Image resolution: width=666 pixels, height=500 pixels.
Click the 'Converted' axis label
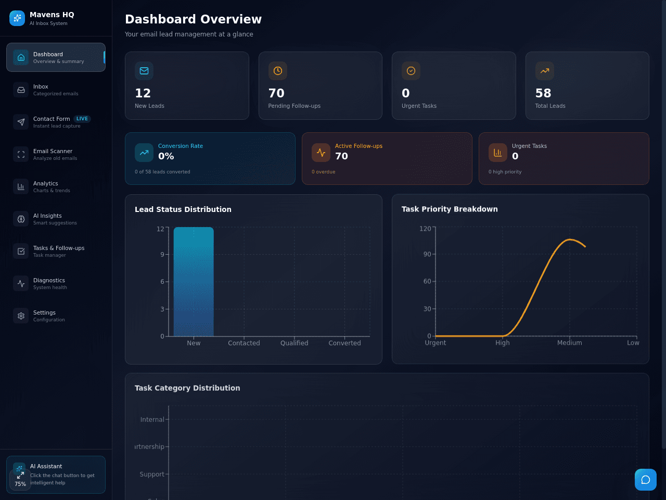[x=345, y=343]
